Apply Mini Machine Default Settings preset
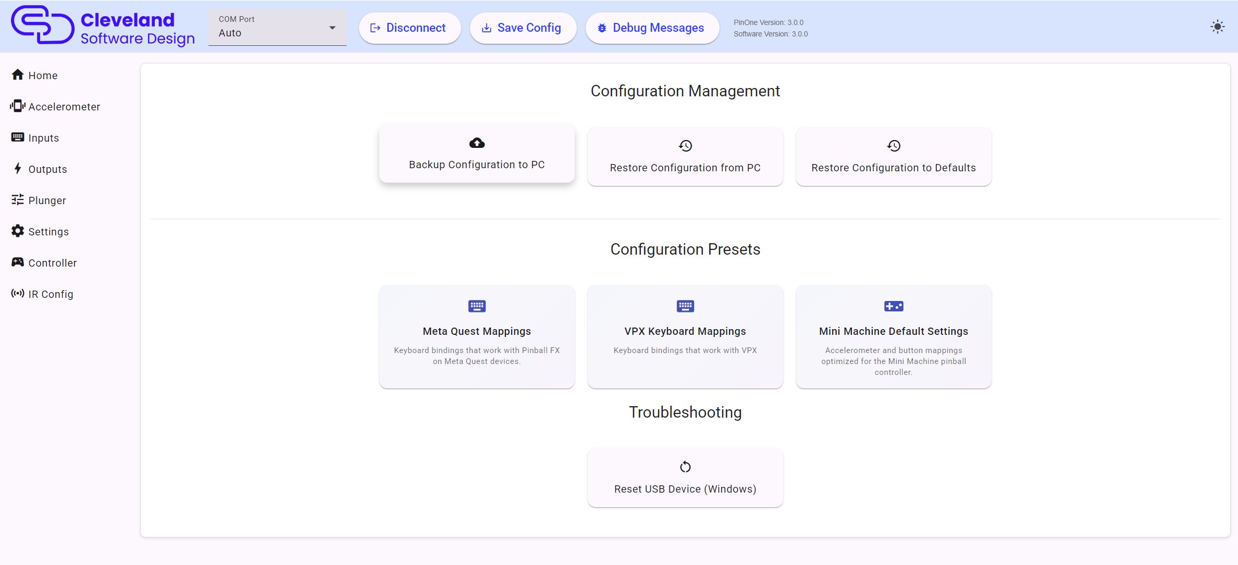Screen dimensions: 1238x565 (x=894, y=337)
